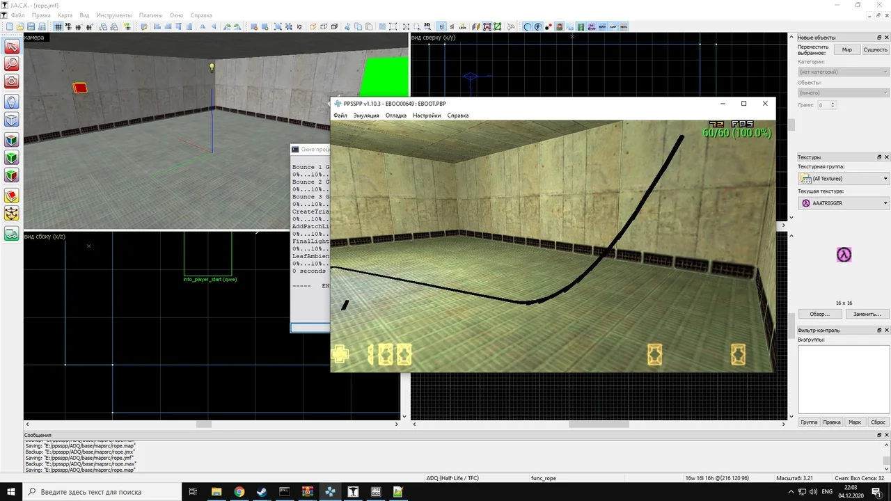Open the Плагины menu
The image size is (891, 501).
[x=150, y=15]
